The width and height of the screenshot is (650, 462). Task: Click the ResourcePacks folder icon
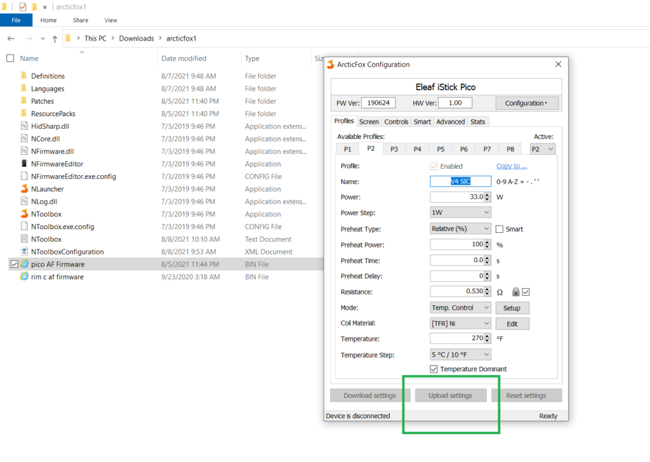[x=23, y=113]
